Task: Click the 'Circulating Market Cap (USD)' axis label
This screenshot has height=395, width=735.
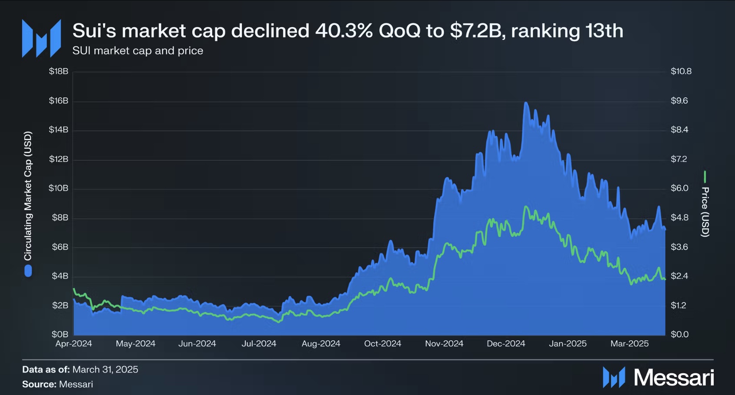Action: pyautogui.click(x=28, y=196)
